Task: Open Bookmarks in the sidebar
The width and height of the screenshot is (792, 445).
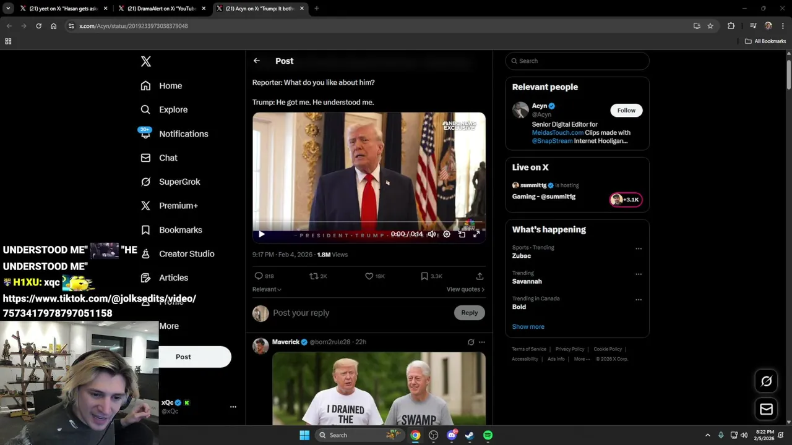Action: (x=171, y=230)
